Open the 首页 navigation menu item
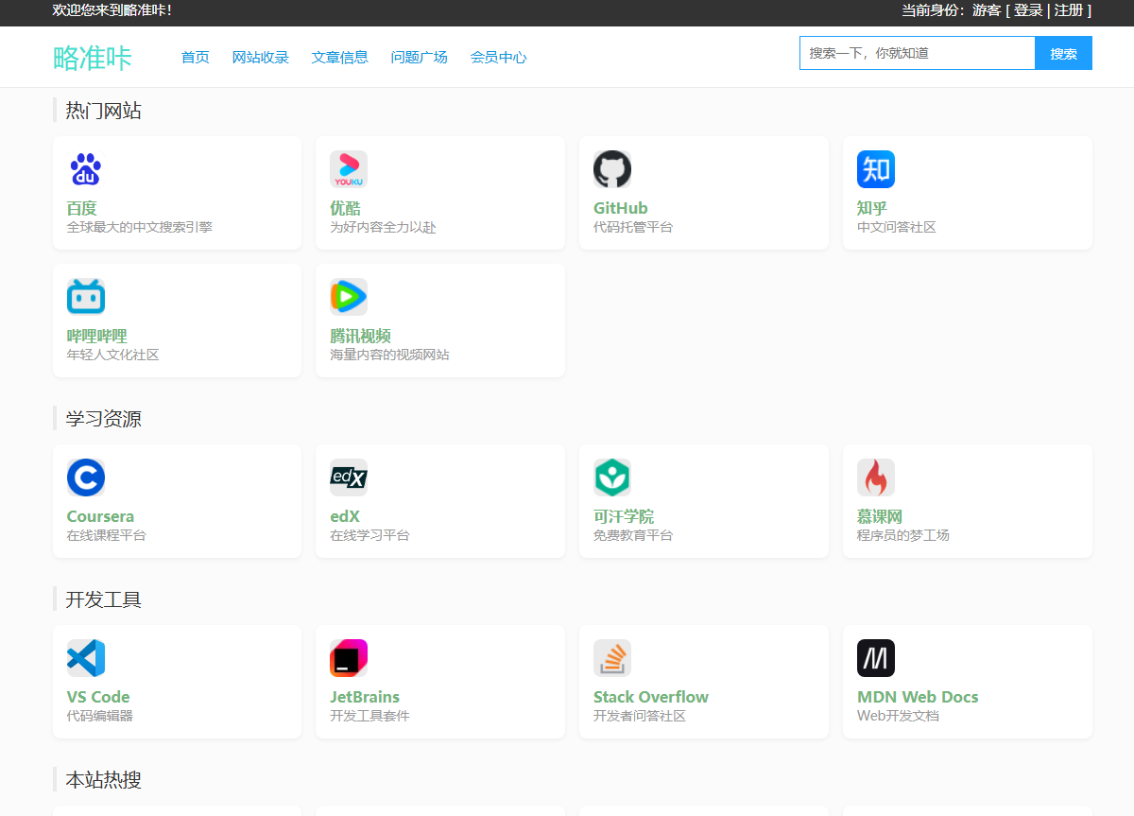 click(x=196, y=57)
